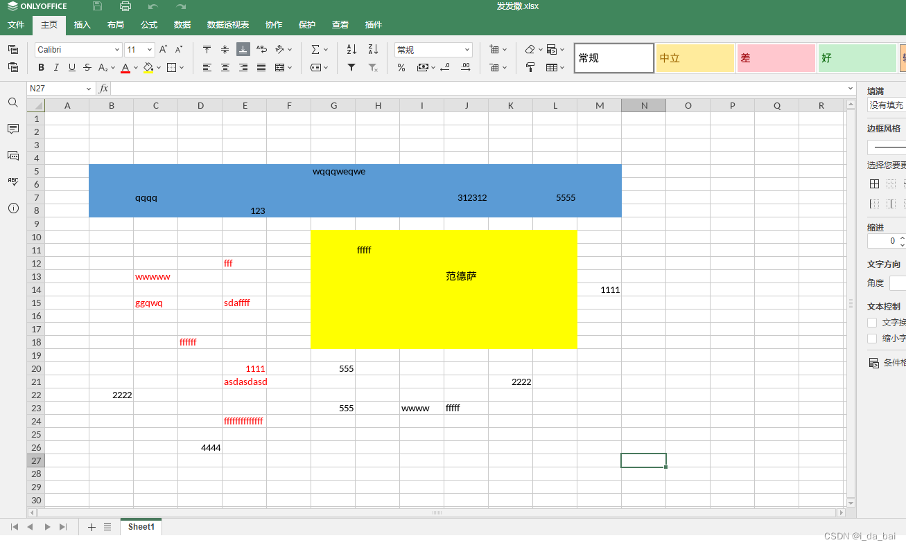Expand the fill color dropdown arrow
This screenshot has height=547, width=906.
click(x=159, y=68)
